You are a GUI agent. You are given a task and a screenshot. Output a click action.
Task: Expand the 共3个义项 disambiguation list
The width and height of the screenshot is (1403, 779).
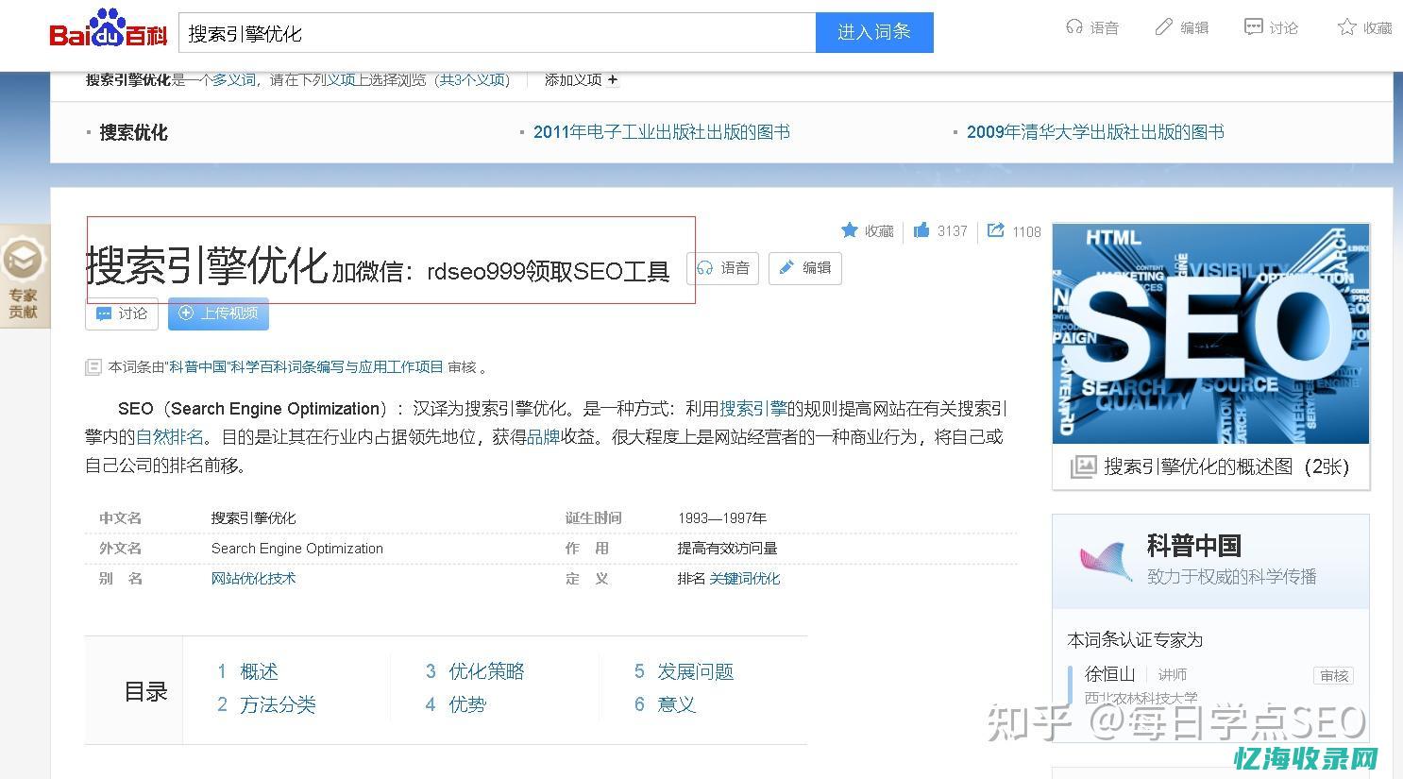coord(472,80)
